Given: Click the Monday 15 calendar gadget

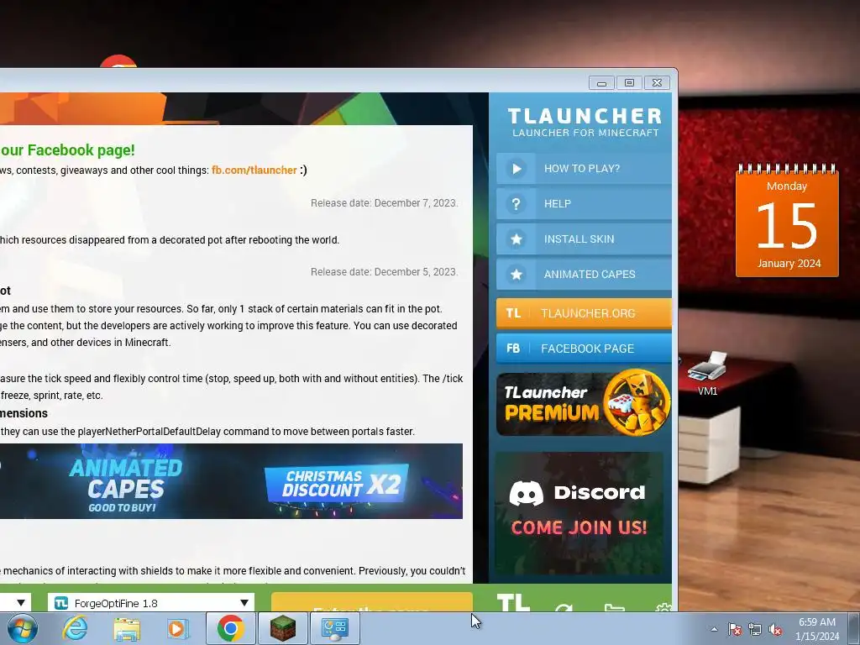Looking at the screenshot, I should (787, 221).
